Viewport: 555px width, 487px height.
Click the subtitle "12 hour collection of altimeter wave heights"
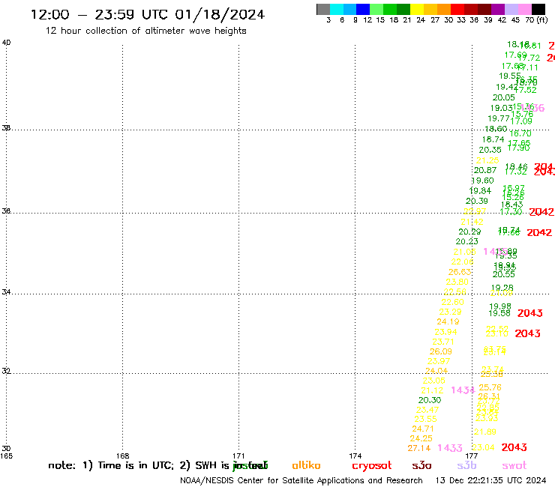tap(145, 31)
